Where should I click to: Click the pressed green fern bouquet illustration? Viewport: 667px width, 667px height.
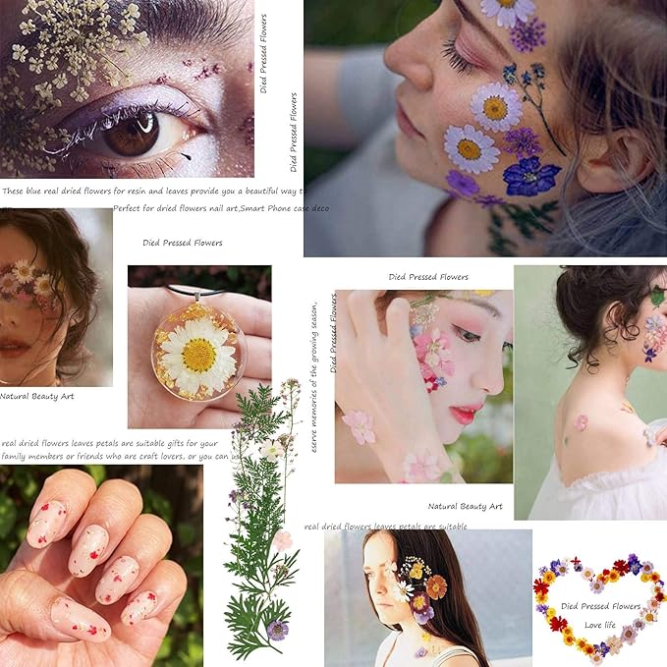pos(262,519)
